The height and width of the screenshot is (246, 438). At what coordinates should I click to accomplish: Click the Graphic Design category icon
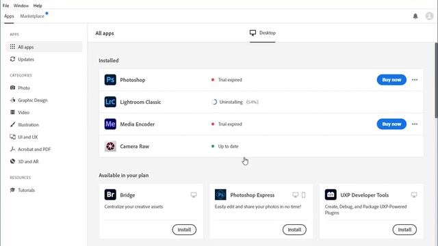click(12, 100)
